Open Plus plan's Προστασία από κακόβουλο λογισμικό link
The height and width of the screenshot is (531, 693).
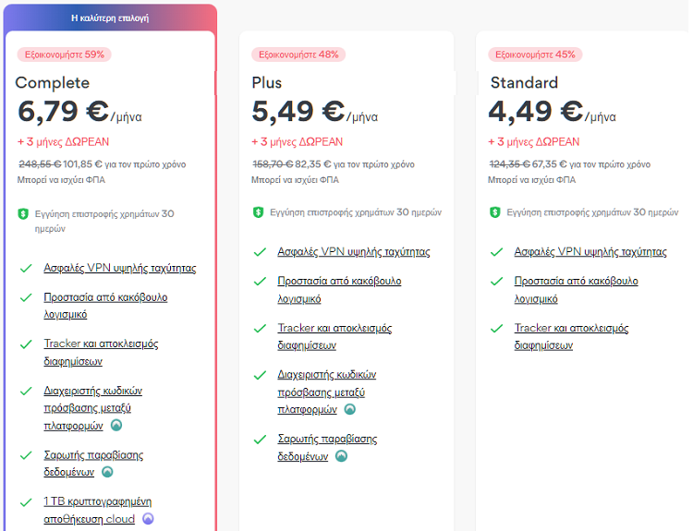click(x=339, y=290)
